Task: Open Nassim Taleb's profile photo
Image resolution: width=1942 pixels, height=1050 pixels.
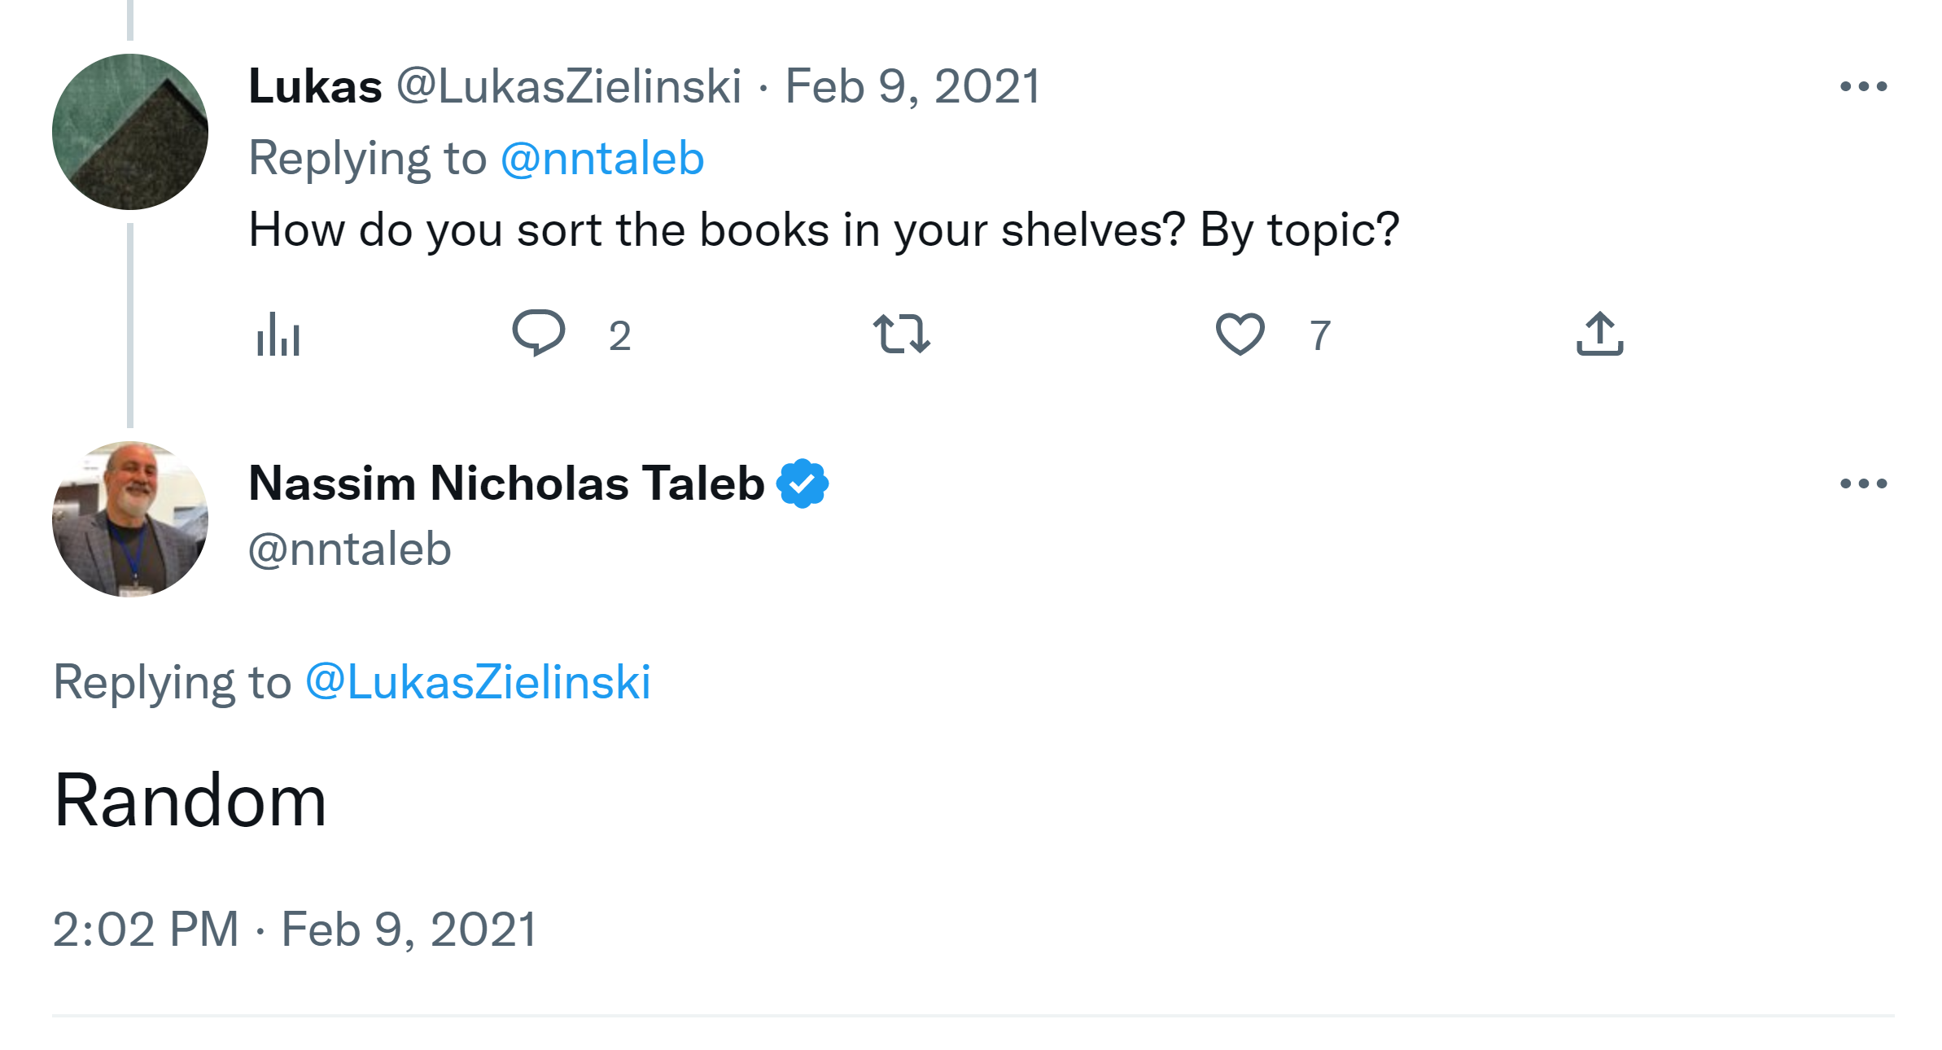Action: [x=130, y=519]
